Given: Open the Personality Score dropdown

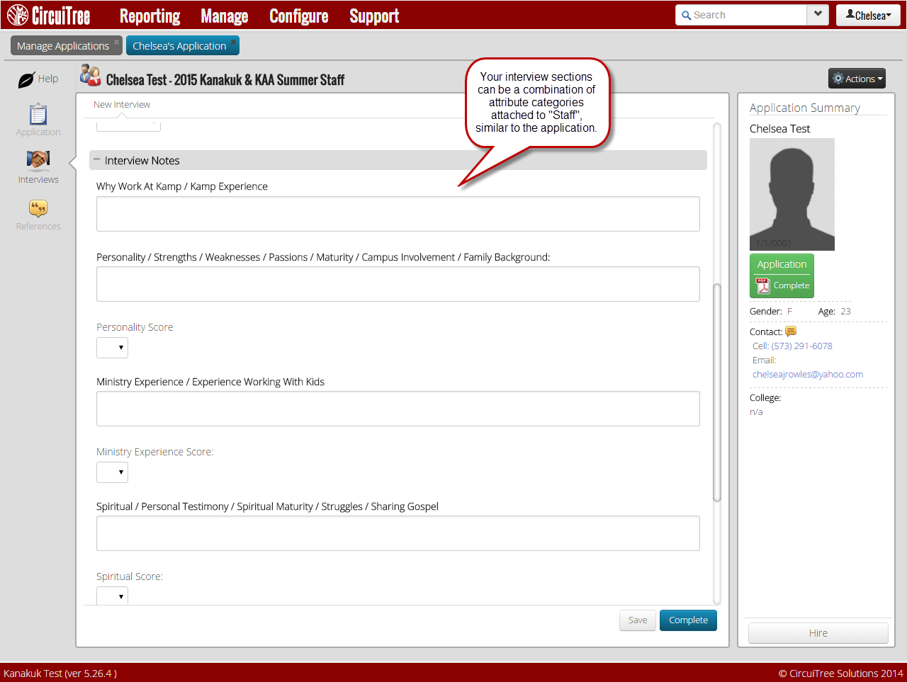Looking at the screenshot, I should pyautogui.click(x=113, y=348).
